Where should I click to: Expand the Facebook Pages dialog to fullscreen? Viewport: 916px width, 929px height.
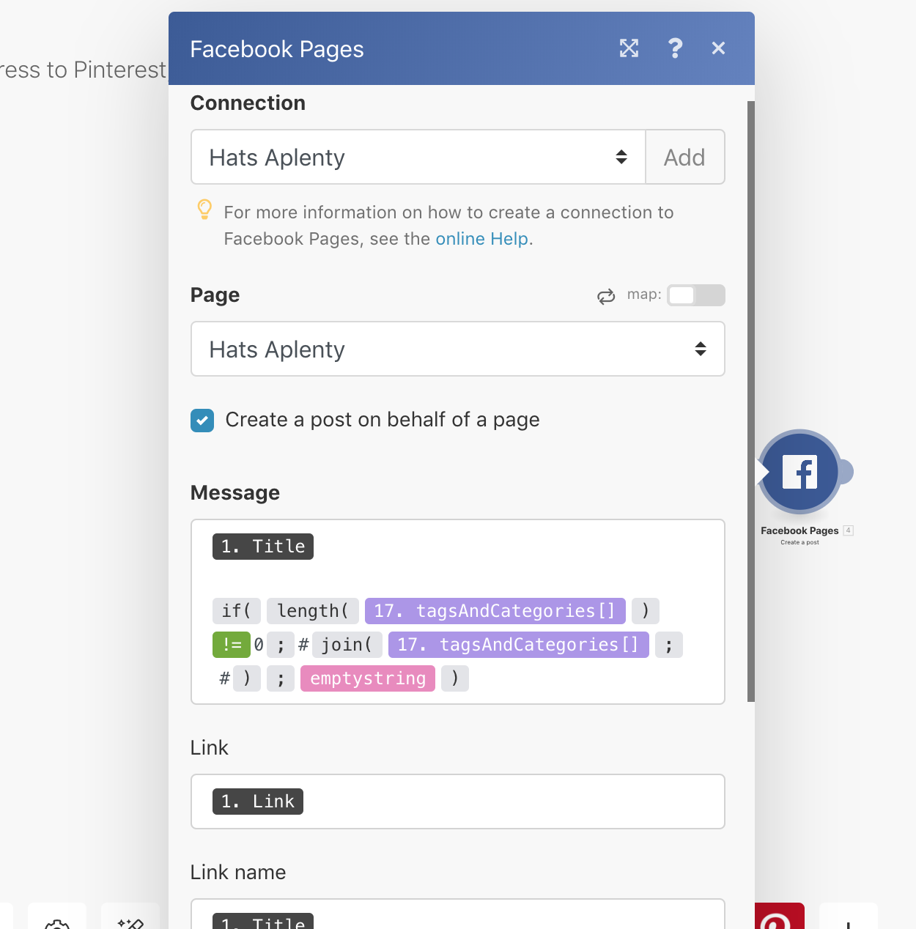629,48
